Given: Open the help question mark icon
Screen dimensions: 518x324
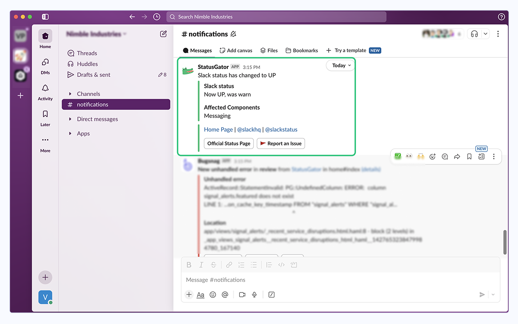Looking at the screenshot, I should (x=501, y=17).
